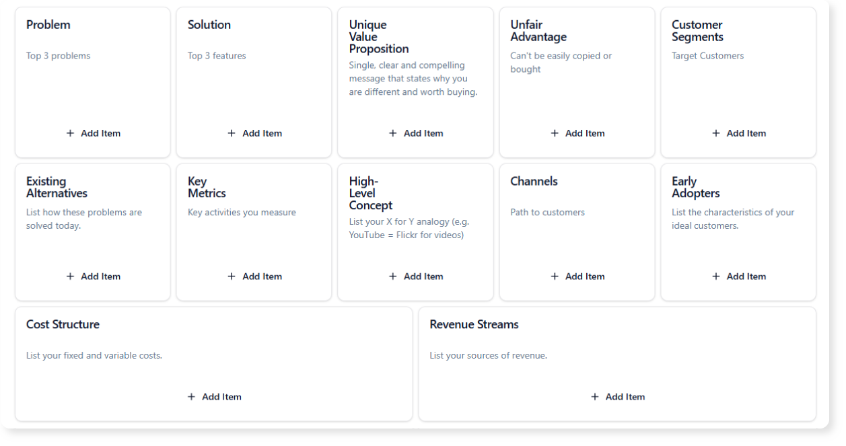Click 'List your fixed and variable costs' text
846x446 pixels.
tap(94, 356)
